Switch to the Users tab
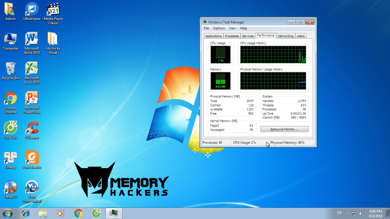Screen dimensions: 390x219 (x=300, y=36)
